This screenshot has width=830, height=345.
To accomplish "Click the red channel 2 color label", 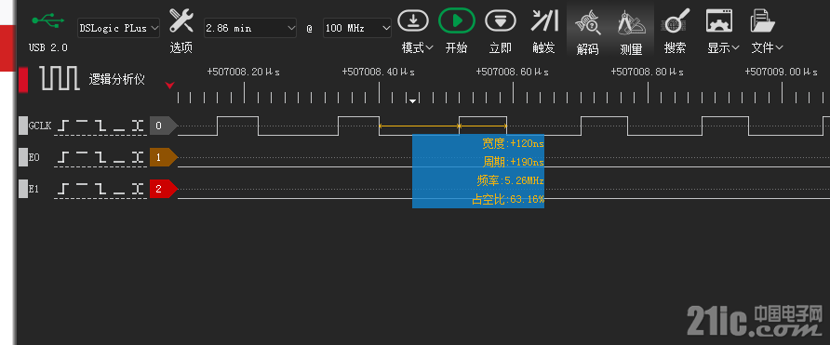I will coord(163,189).
